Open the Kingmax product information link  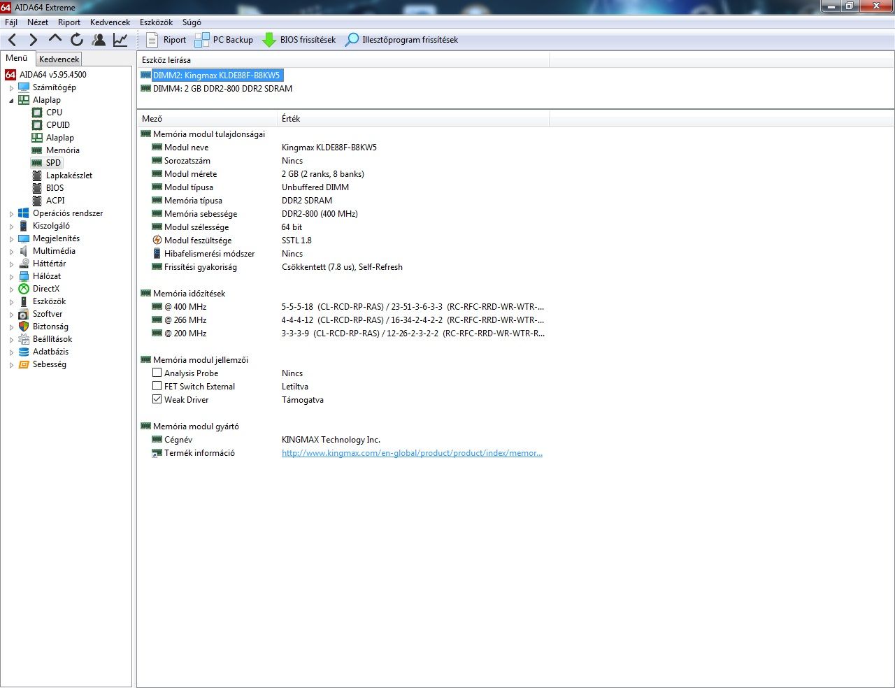coord(412,453)
